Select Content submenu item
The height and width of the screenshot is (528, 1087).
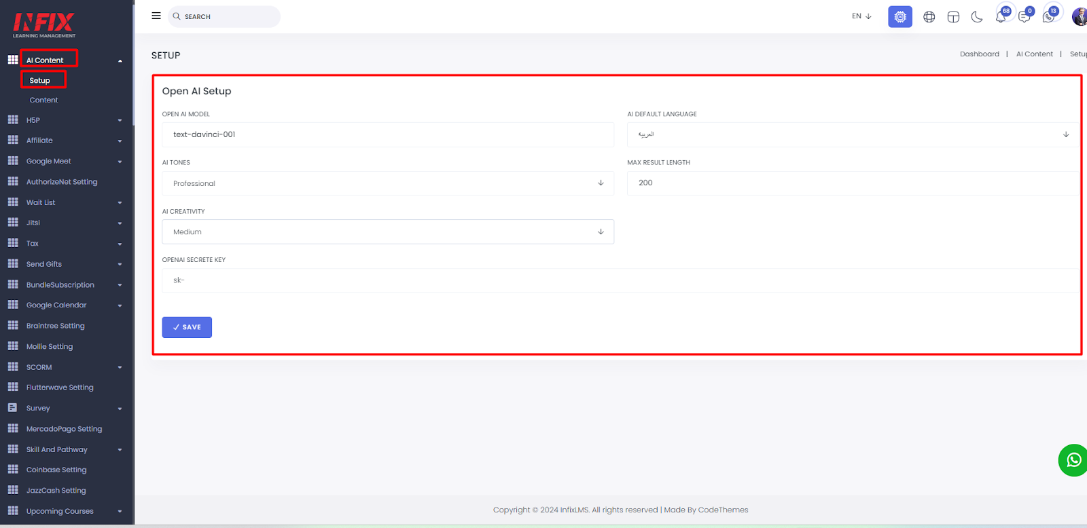pyautogui.click(x=43, y=100)
